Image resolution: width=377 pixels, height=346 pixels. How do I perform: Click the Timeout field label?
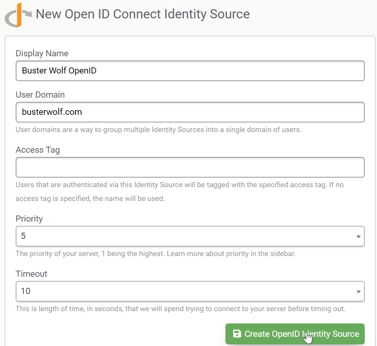coord(31,274)
